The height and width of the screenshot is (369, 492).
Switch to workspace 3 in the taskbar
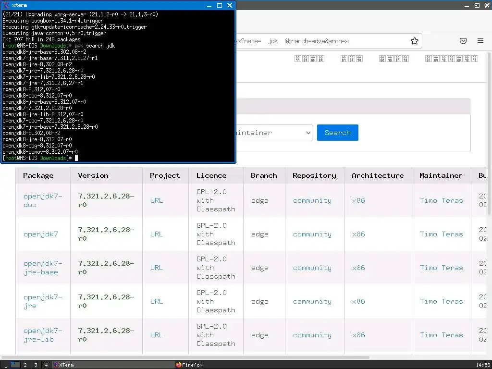tap(36, 365)
